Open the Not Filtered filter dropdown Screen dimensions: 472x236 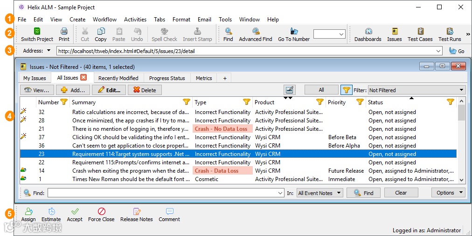(417, 90)
